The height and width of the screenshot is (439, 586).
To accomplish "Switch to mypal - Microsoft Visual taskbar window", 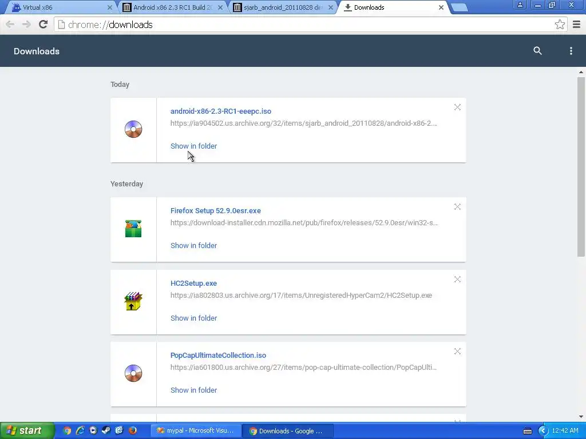I will point(196,431).
